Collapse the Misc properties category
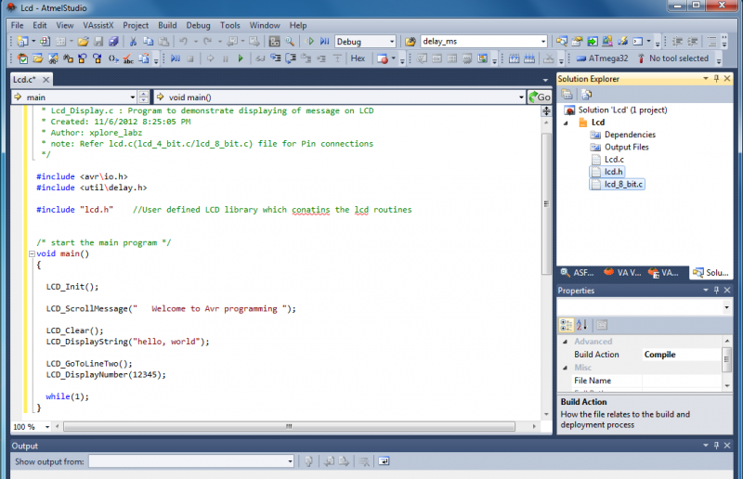The height and width of the screenshot is (479, 743). tap(566, 368)
